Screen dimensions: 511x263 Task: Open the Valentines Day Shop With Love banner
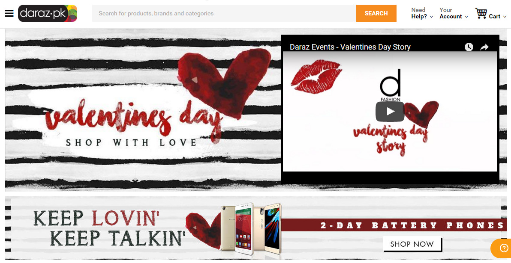[143, 109]
